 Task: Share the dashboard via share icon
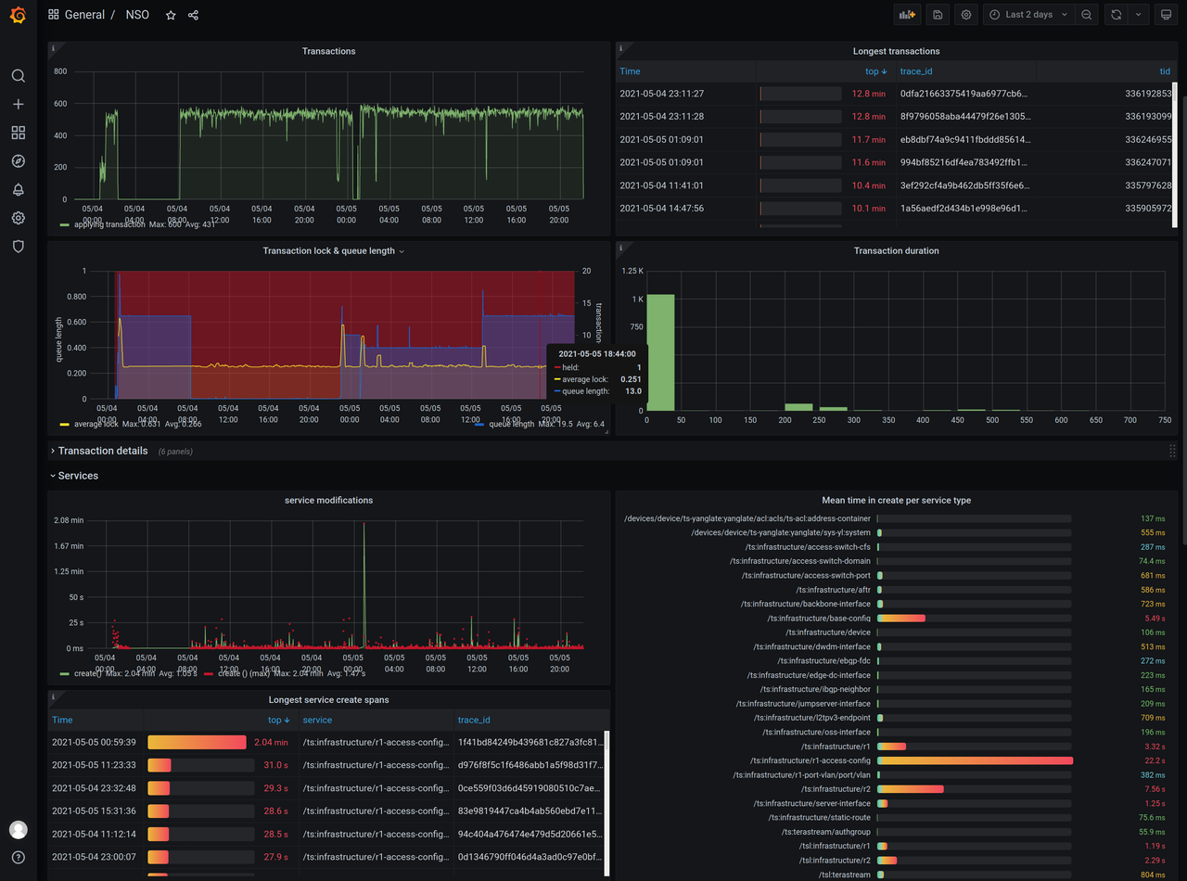pyautogui.click(x=193, y=15)
